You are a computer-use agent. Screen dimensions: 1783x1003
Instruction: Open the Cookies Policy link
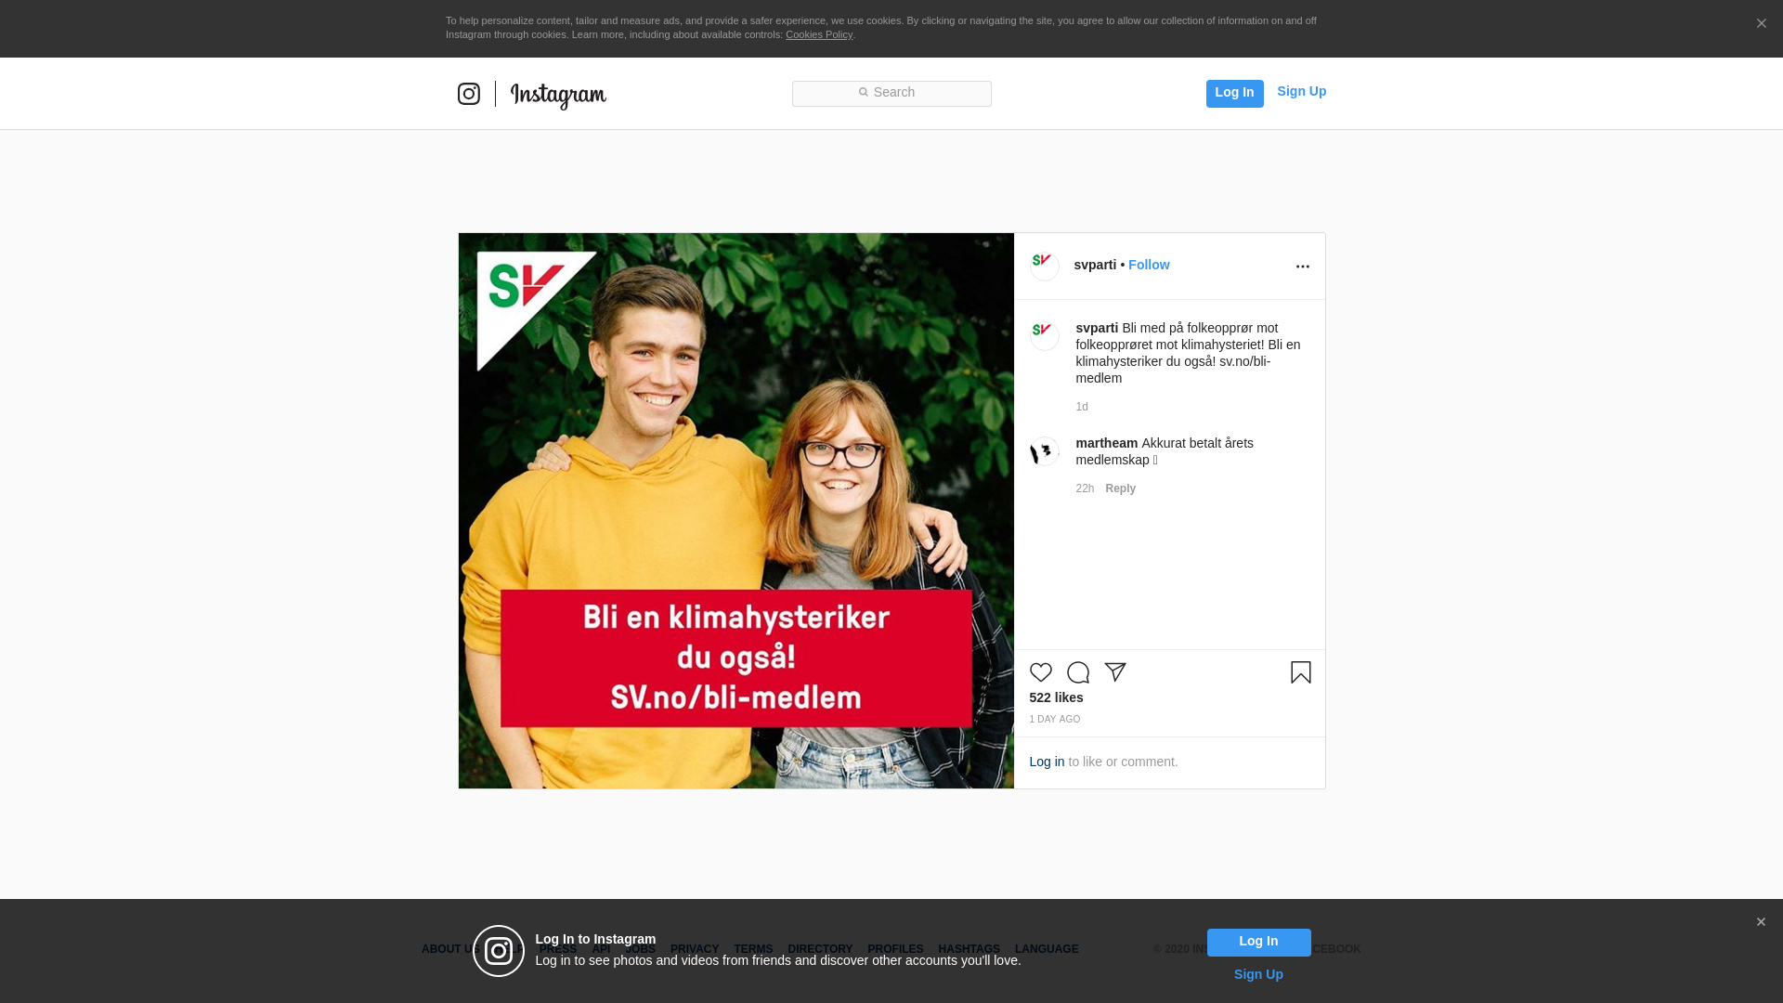(819, 34)
